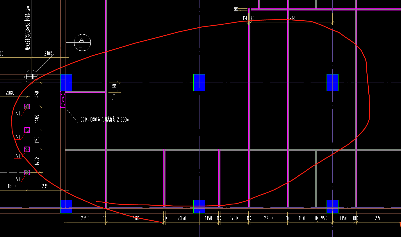The width and height of the screenshot is (401, 237).
Task: Select the 2760 bottom dimension text
Action: 379,218
